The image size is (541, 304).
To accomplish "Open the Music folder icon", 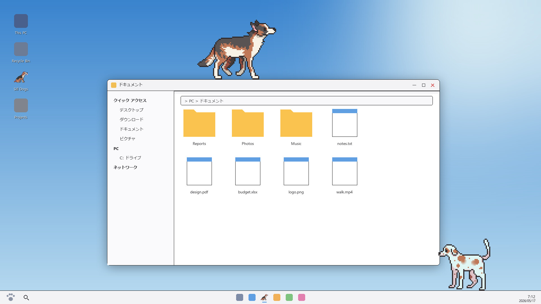I will (296, 123).
